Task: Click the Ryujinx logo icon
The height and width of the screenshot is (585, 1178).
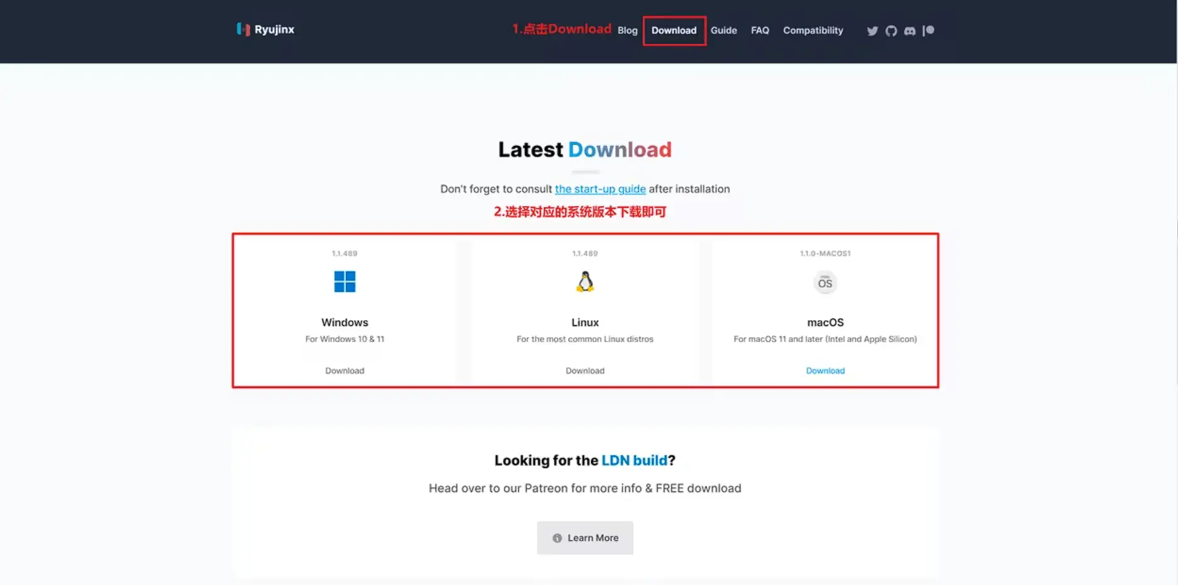Action: pyautogui.click(x=243, y=29)
